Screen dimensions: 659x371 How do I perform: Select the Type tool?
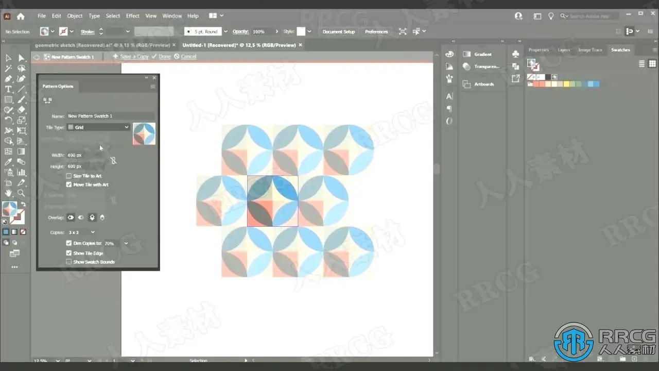[8, 89]
